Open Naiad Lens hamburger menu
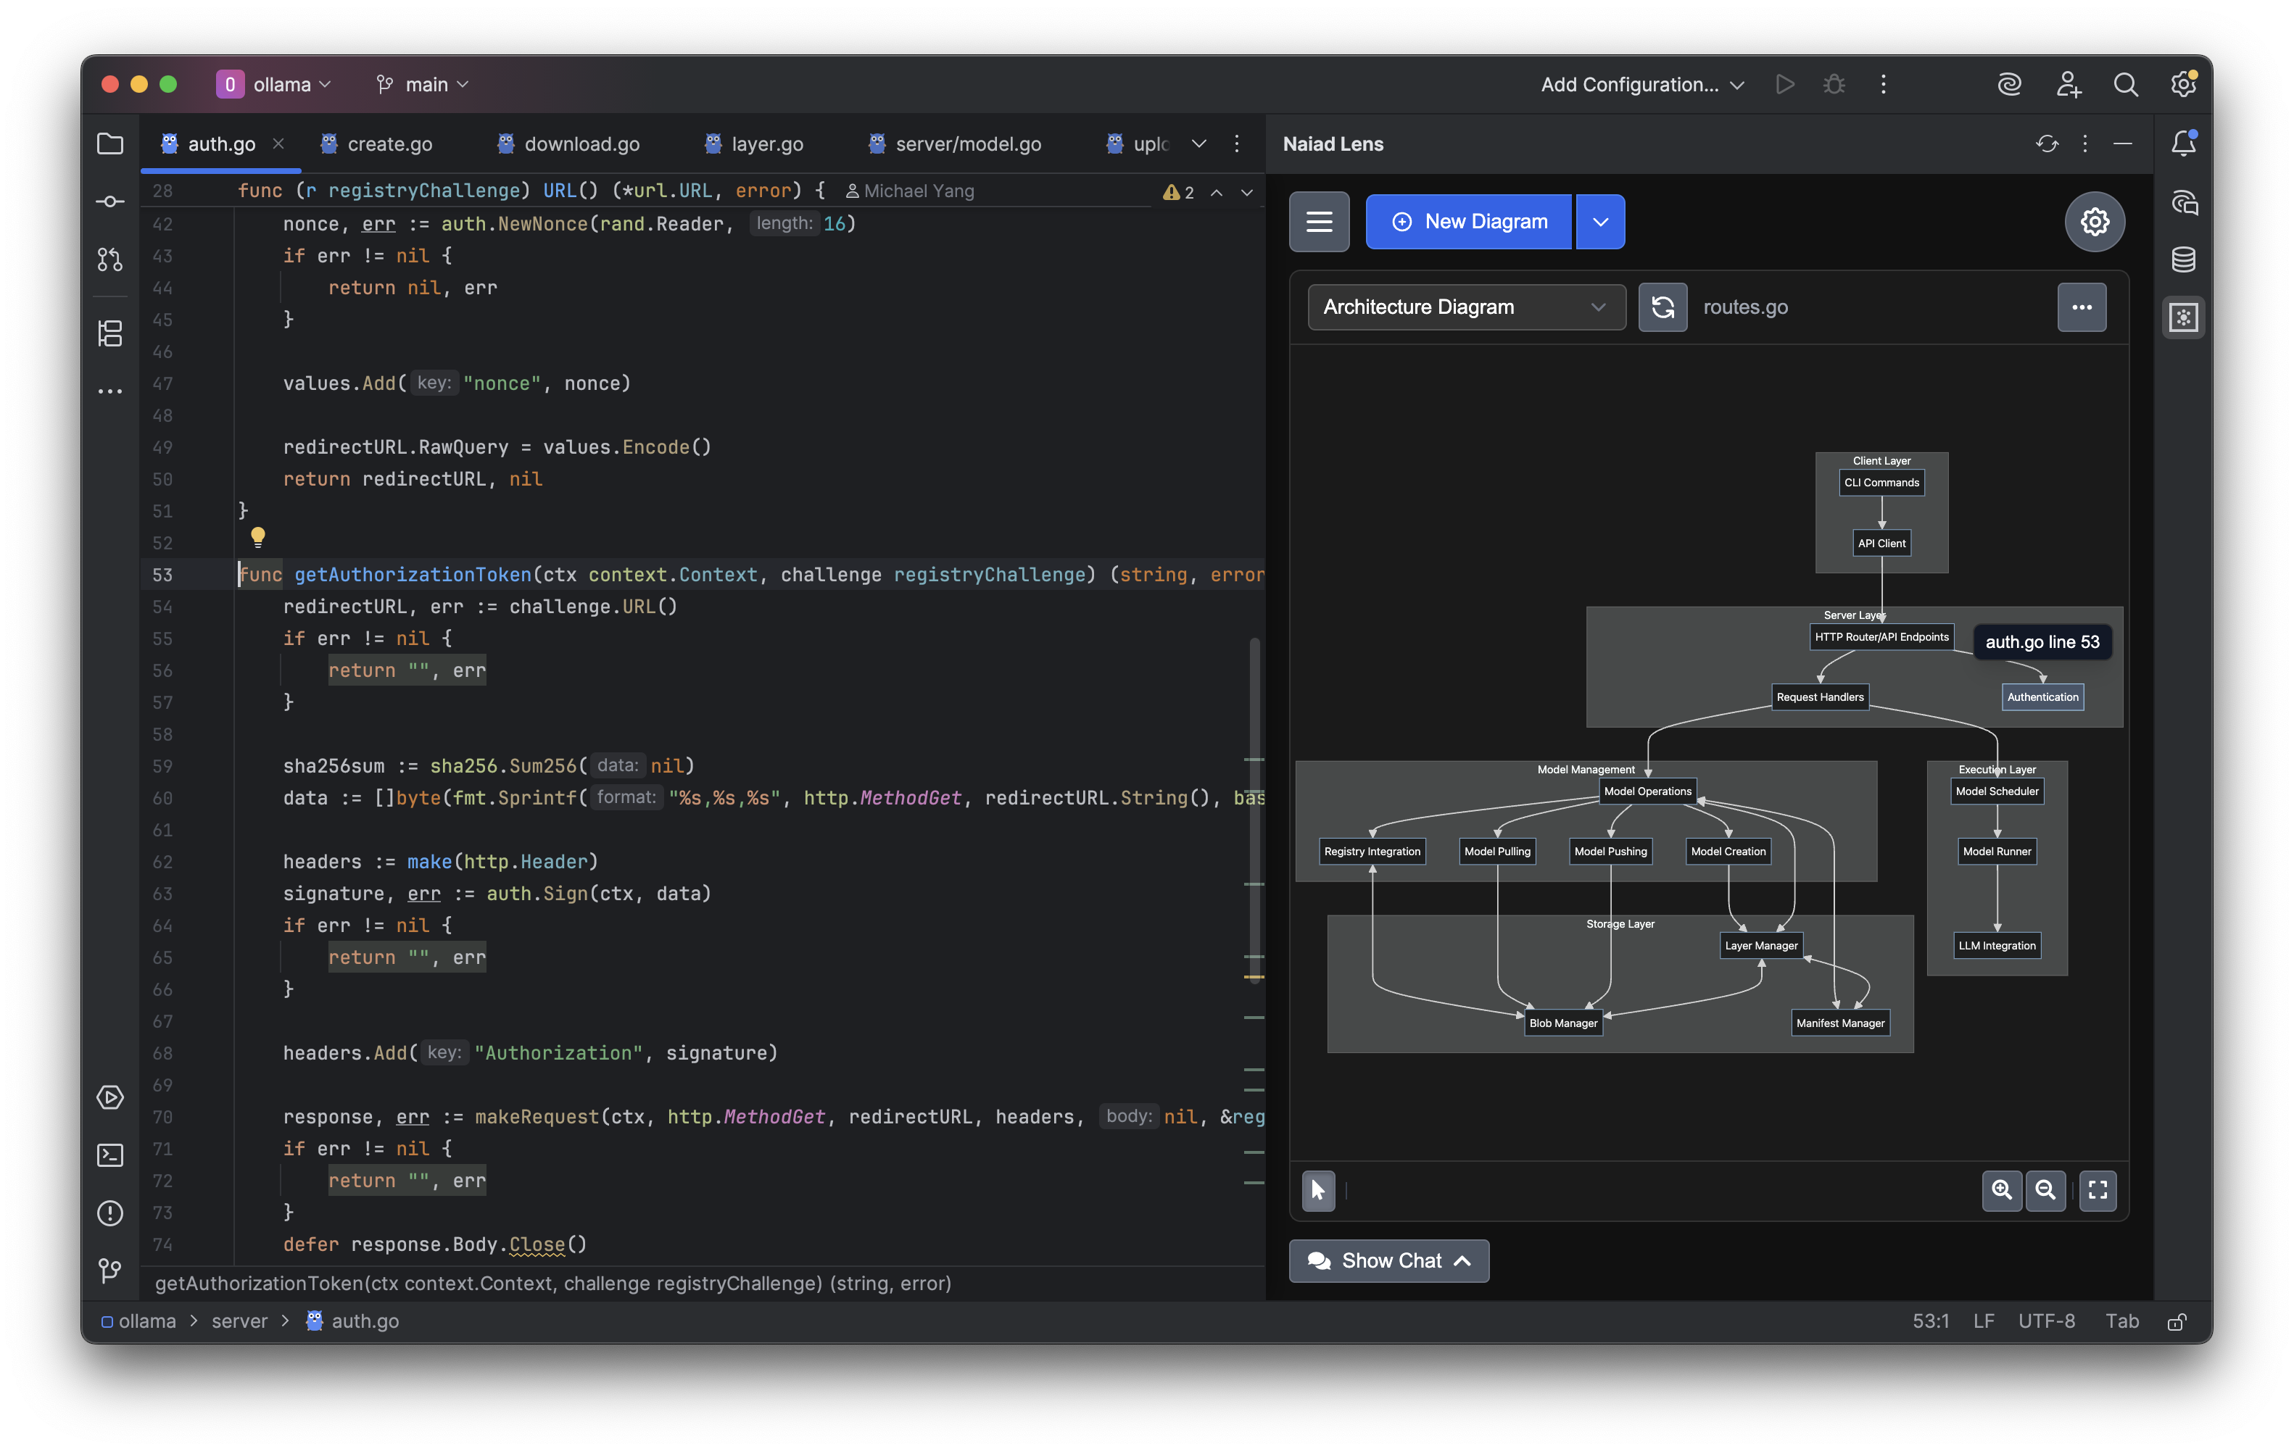2294x1451 pixels. [1320, 222]
